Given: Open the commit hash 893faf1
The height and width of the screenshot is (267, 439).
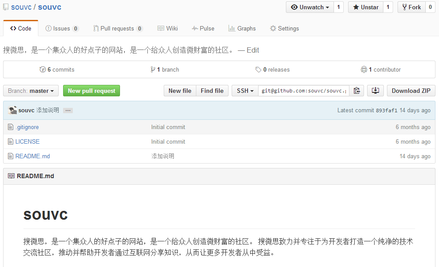Looking at the screenshot, I should (x=386, y=111).
